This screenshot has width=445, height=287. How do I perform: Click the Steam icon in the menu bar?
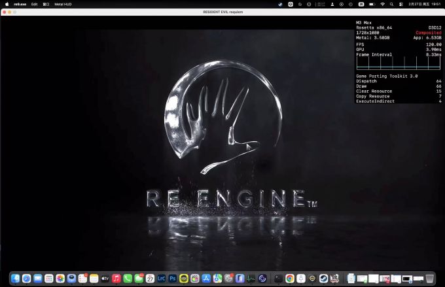(280, 5)
